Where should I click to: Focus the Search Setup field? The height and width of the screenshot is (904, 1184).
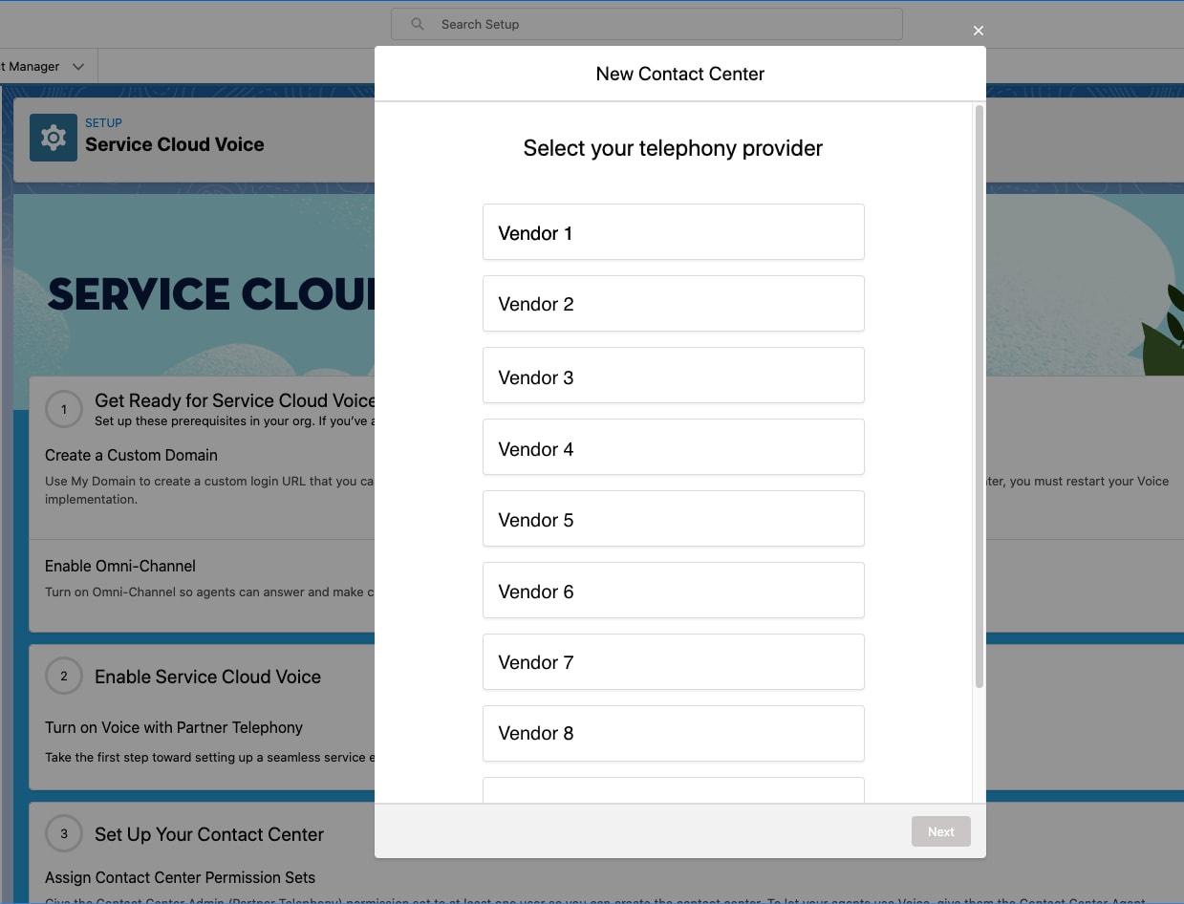[x=647, y=24]
